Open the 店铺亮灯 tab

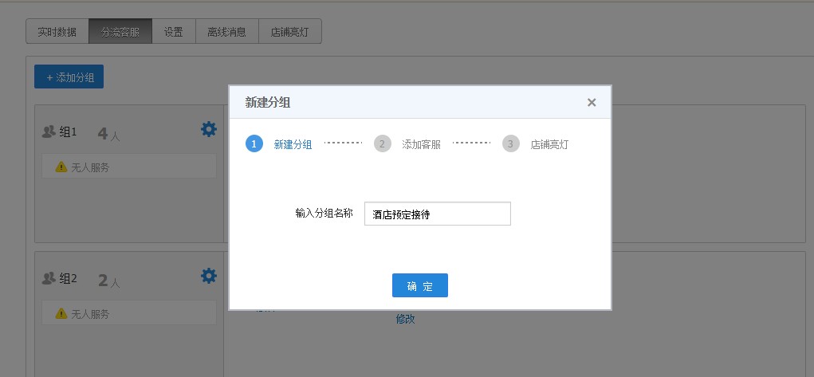pyautogui.click(x=290, y=32)
